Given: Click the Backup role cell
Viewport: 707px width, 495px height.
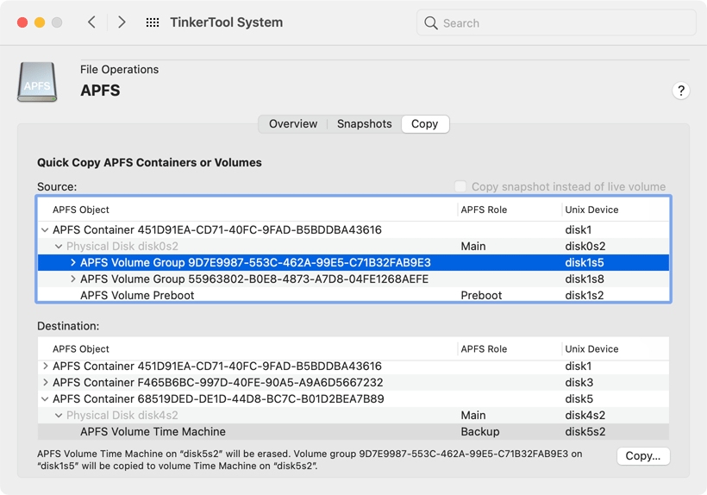Looking at the screenshot, I should coord(479,431).
